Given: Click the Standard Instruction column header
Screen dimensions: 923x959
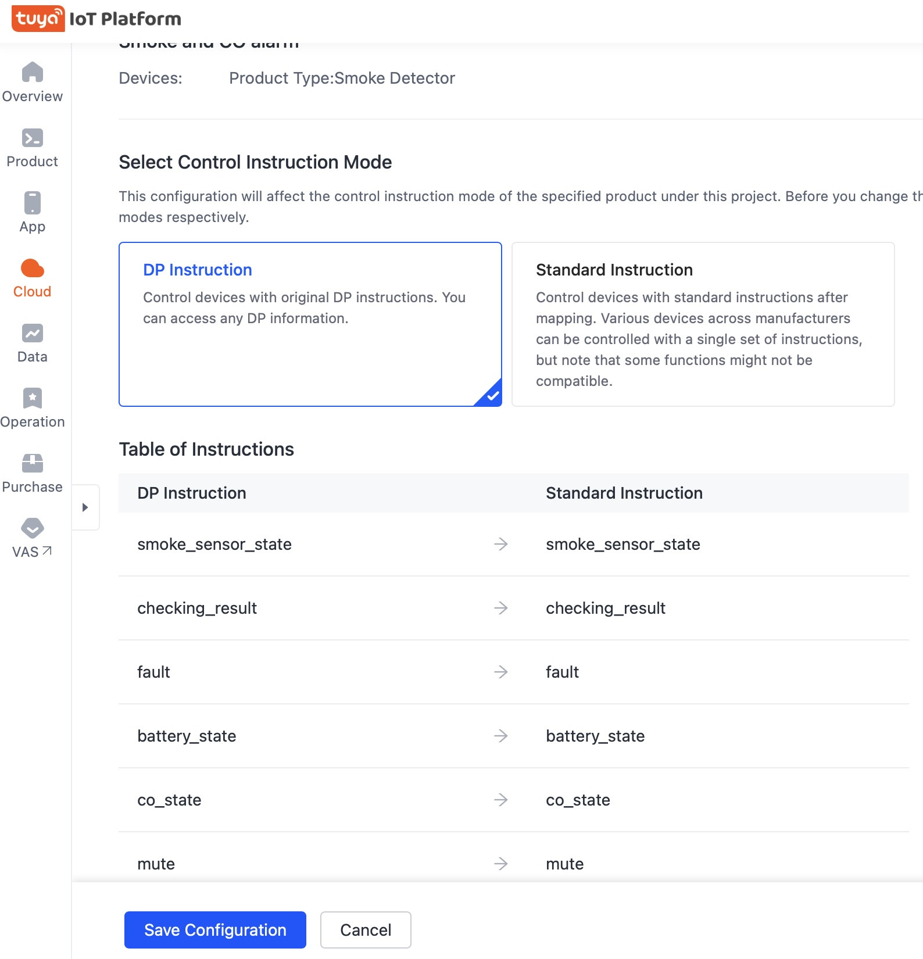Looking at the screenshot, I should [624, 493].
